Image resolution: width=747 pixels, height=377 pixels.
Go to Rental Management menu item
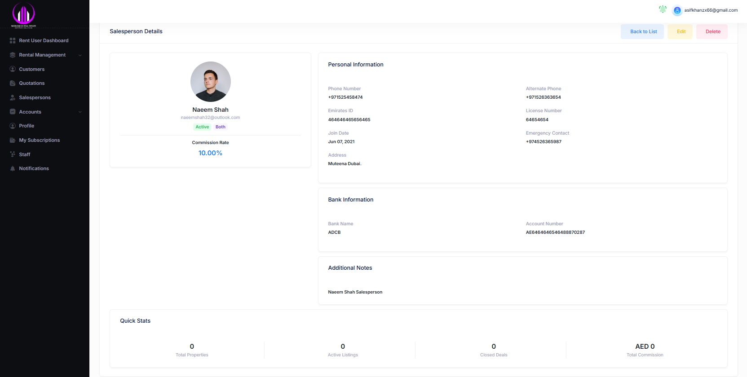coord(42,55)
